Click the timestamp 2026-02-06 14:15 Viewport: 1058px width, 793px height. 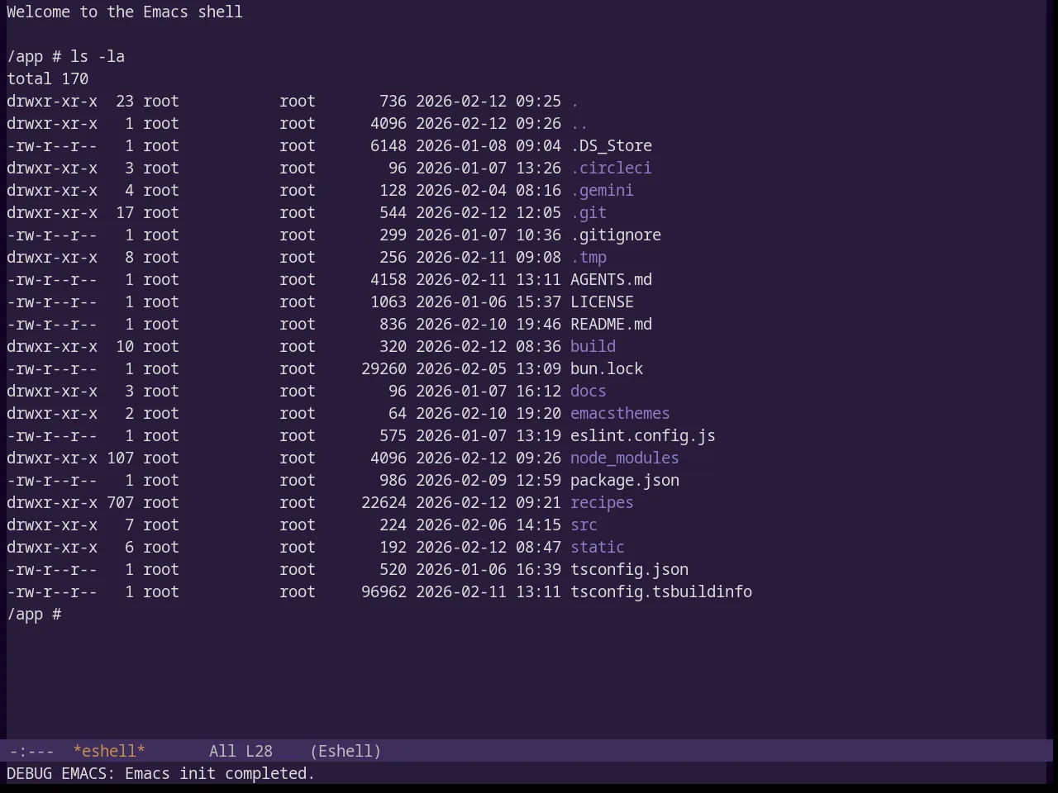pyautogui.click(x=488, y=525)
